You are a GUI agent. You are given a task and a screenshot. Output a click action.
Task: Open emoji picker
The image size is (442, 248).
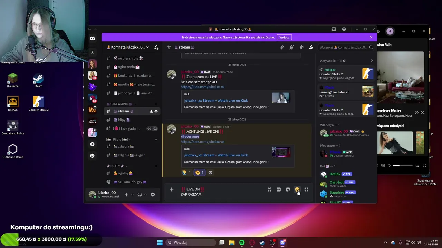tap(297, 189)
